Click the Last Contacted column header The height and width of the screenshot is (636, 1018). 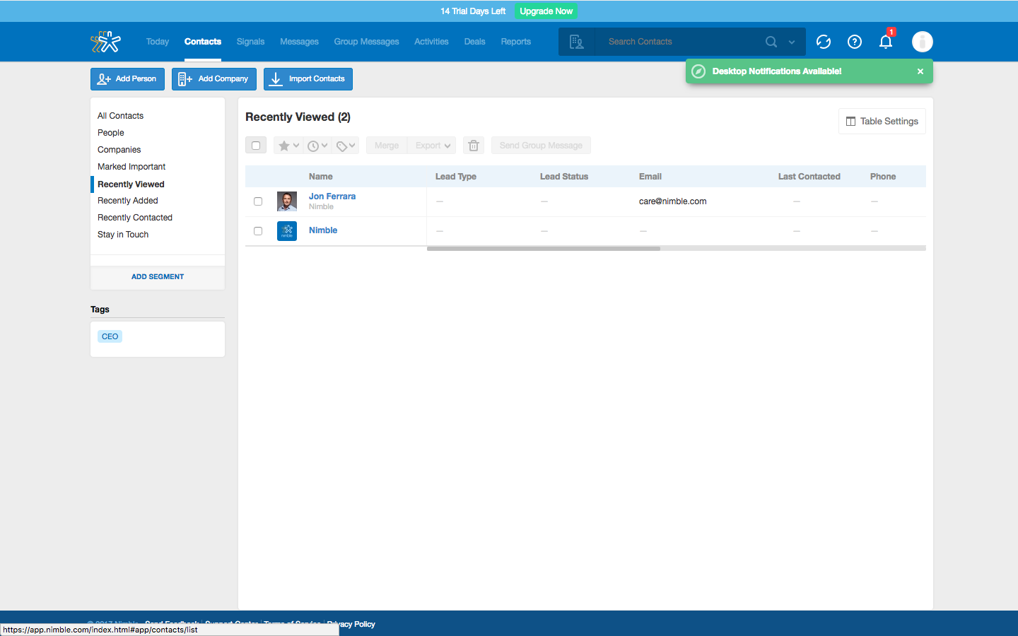[809, 177]
